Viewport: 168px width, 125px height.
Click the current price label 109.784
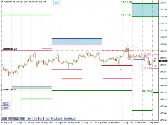[x=163, y=61]
